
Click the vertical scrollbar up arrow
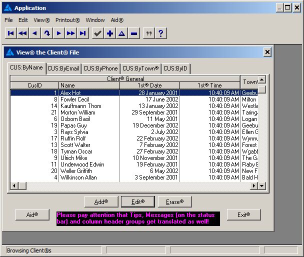point(261,79)
